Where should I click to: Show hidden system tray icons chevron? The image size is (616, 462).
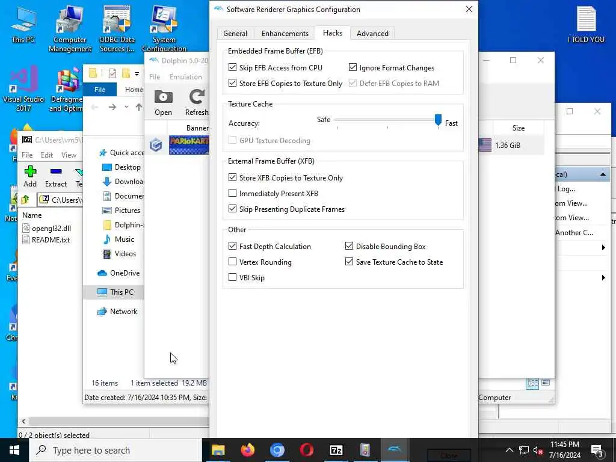[509, 450]
